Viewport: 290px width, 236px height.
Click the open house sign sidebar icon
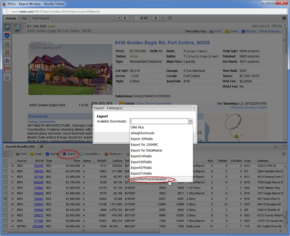pyautogui.click(x=7, y=69)
